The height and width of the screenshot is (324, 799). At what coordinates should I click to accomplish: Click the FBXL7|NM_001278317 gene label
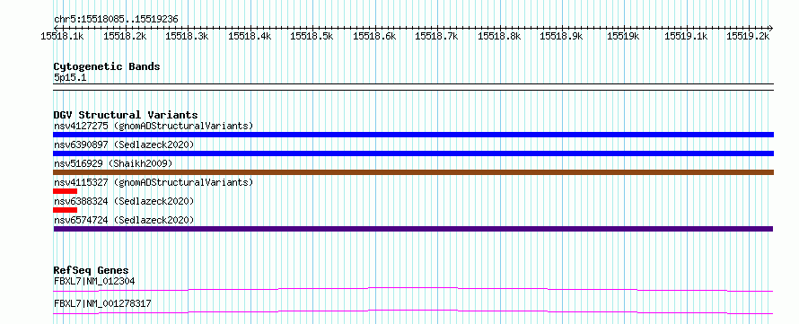pos(102,303)
